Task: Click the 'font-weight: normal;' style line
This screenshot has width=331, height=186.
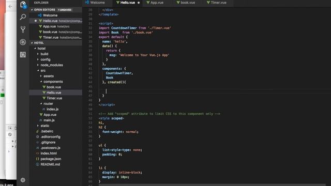Action: (x=121, y=132)
